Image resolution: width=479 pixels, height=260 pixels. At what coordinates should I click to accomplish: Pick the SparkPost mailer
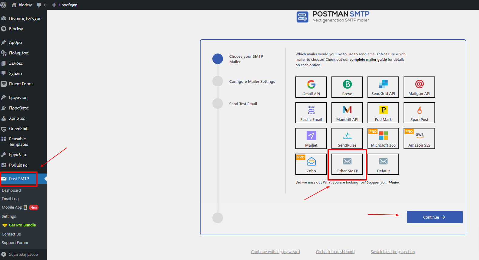tap(419, 113)
